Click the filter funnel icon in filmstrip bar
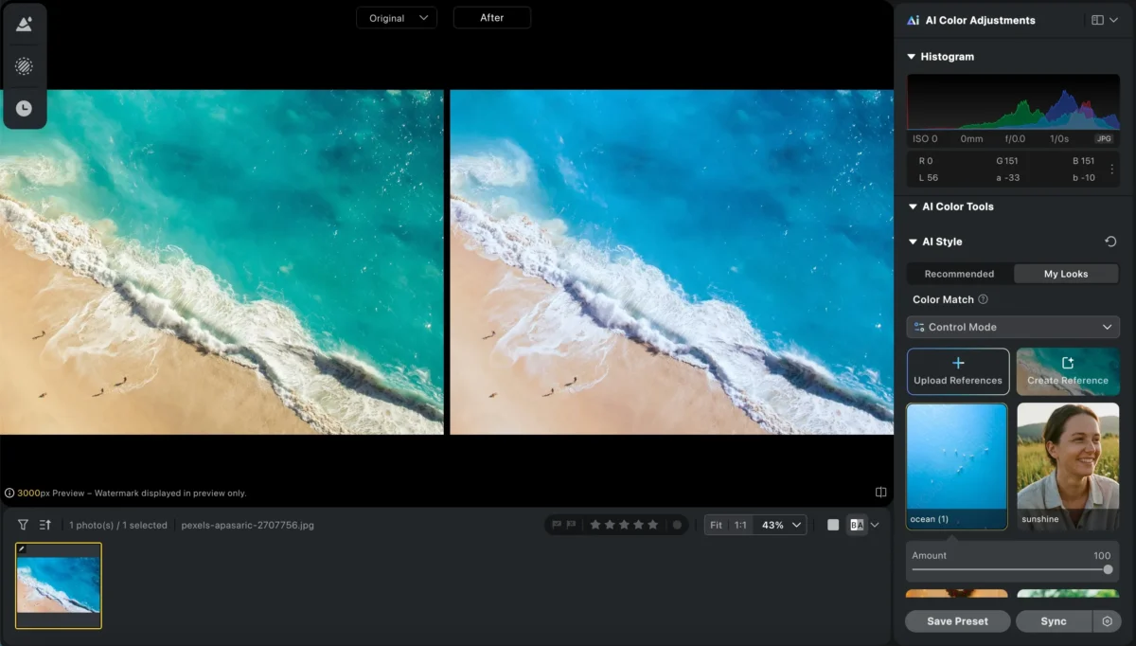Viewport: 1136px width, 646px height. coord(23,525)
